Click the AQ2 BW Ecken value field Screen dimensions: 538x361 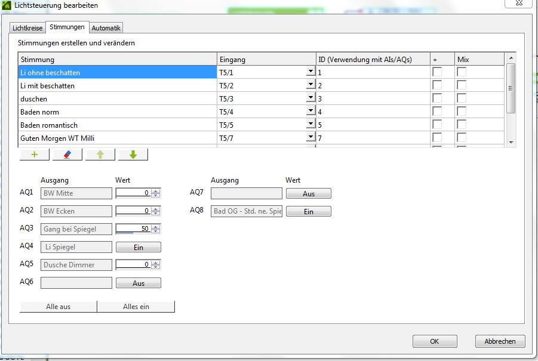coord(134,211)
